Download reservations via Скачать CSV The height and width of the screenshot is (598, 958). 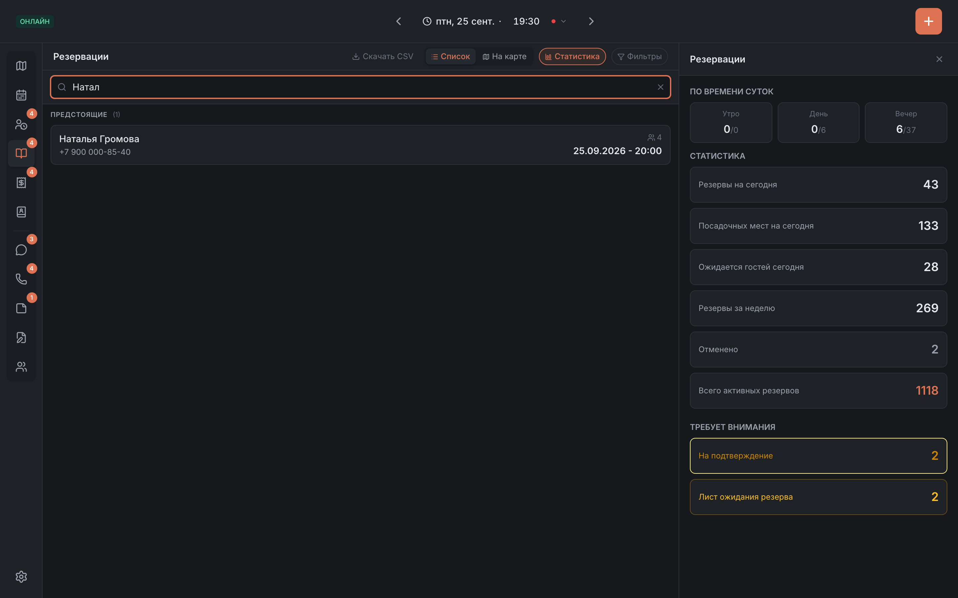tap(383, 56)
